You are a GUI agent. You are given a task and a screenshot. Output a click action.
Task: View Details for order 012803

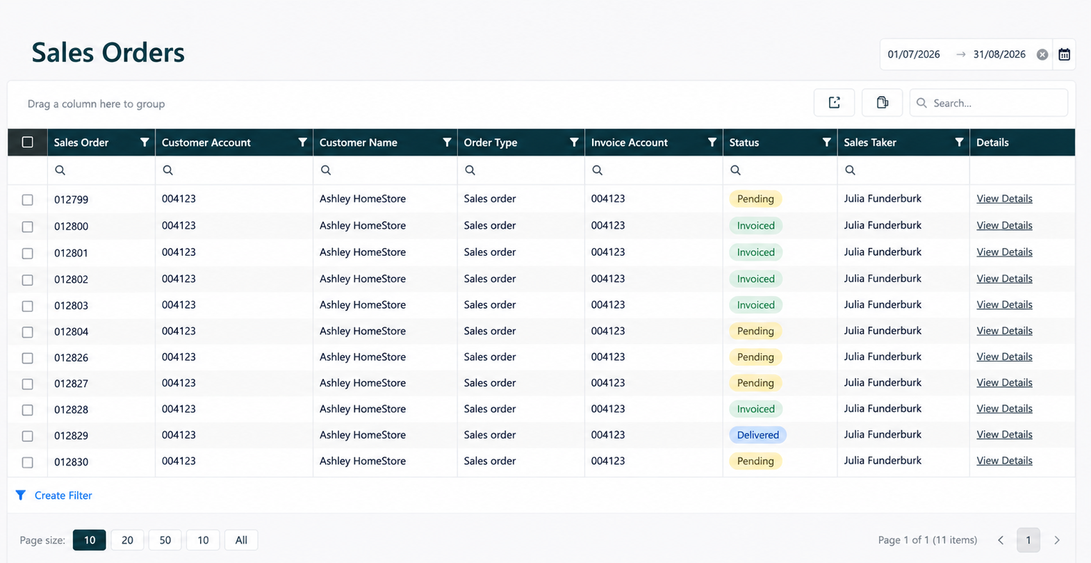pos(1004,304)
